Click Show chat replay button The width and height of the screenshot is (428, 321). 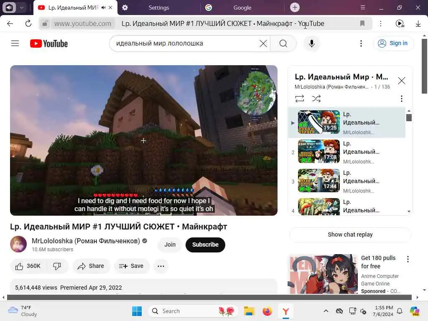(350, 234)
